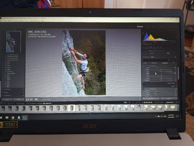Open the Develop module tab
Image resolution: width=194 pixels, height=146 pixels.
(140, 27)
